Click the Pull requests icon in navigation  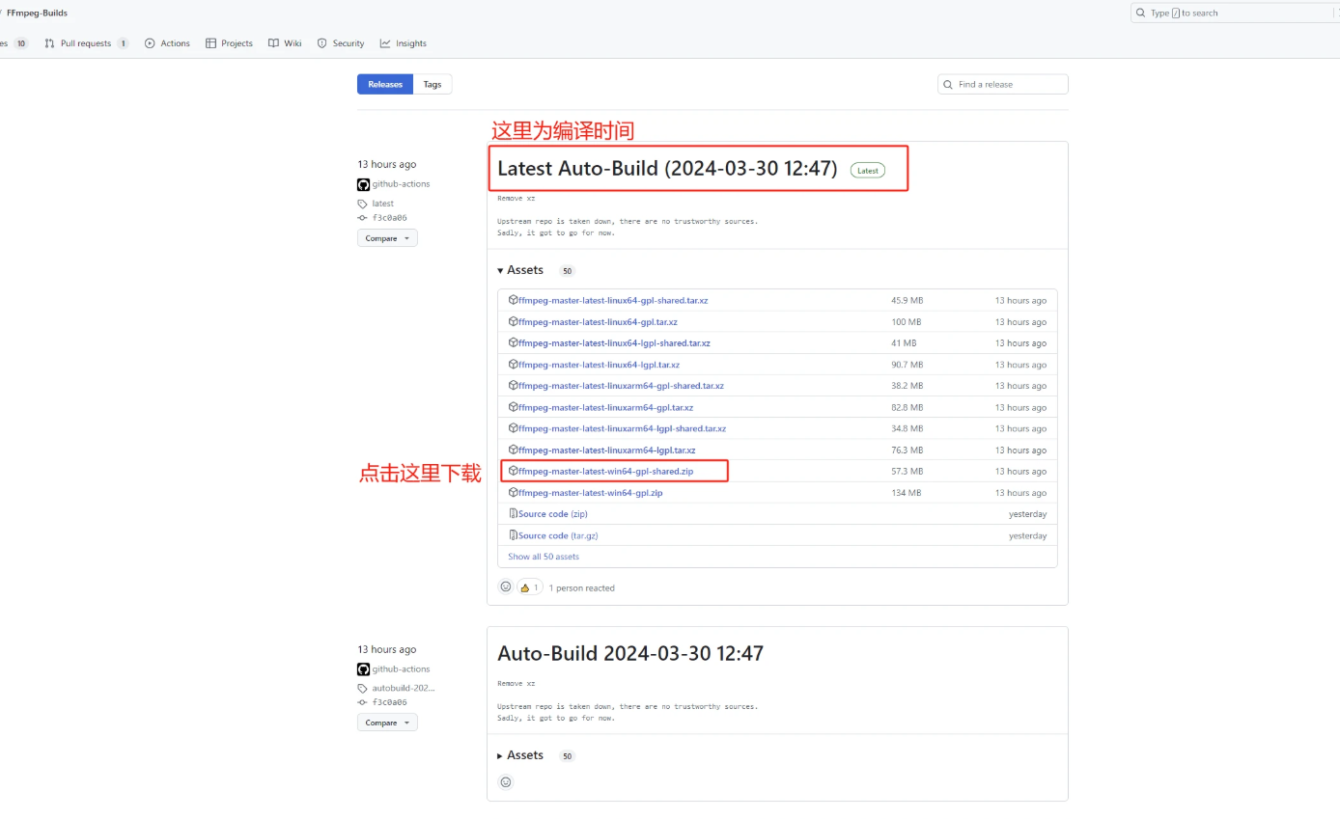[49, 43]
